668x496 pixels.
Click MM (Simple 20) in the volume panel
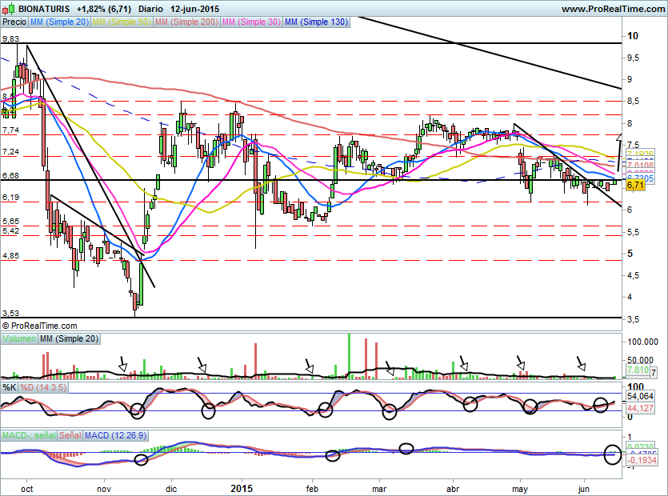pyautogui.click(x=70, y=339)
